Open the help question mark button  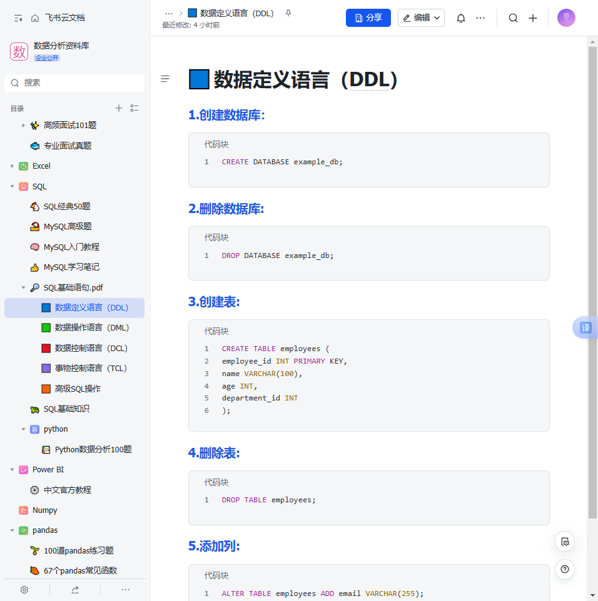[565, 569]
